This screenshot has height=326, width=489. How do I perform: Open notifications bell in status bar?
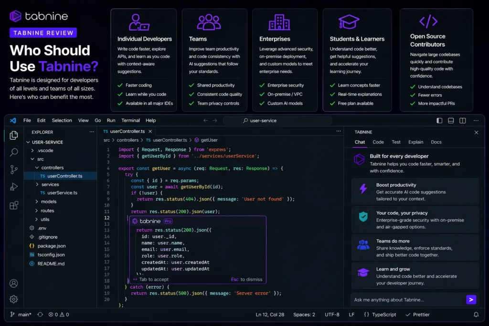[476, 315]
